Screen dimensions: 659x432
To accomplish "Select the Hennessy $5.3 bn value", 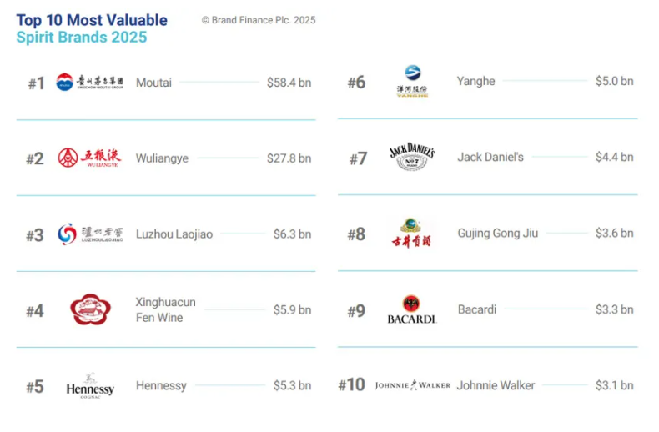I will coord(293,386).
